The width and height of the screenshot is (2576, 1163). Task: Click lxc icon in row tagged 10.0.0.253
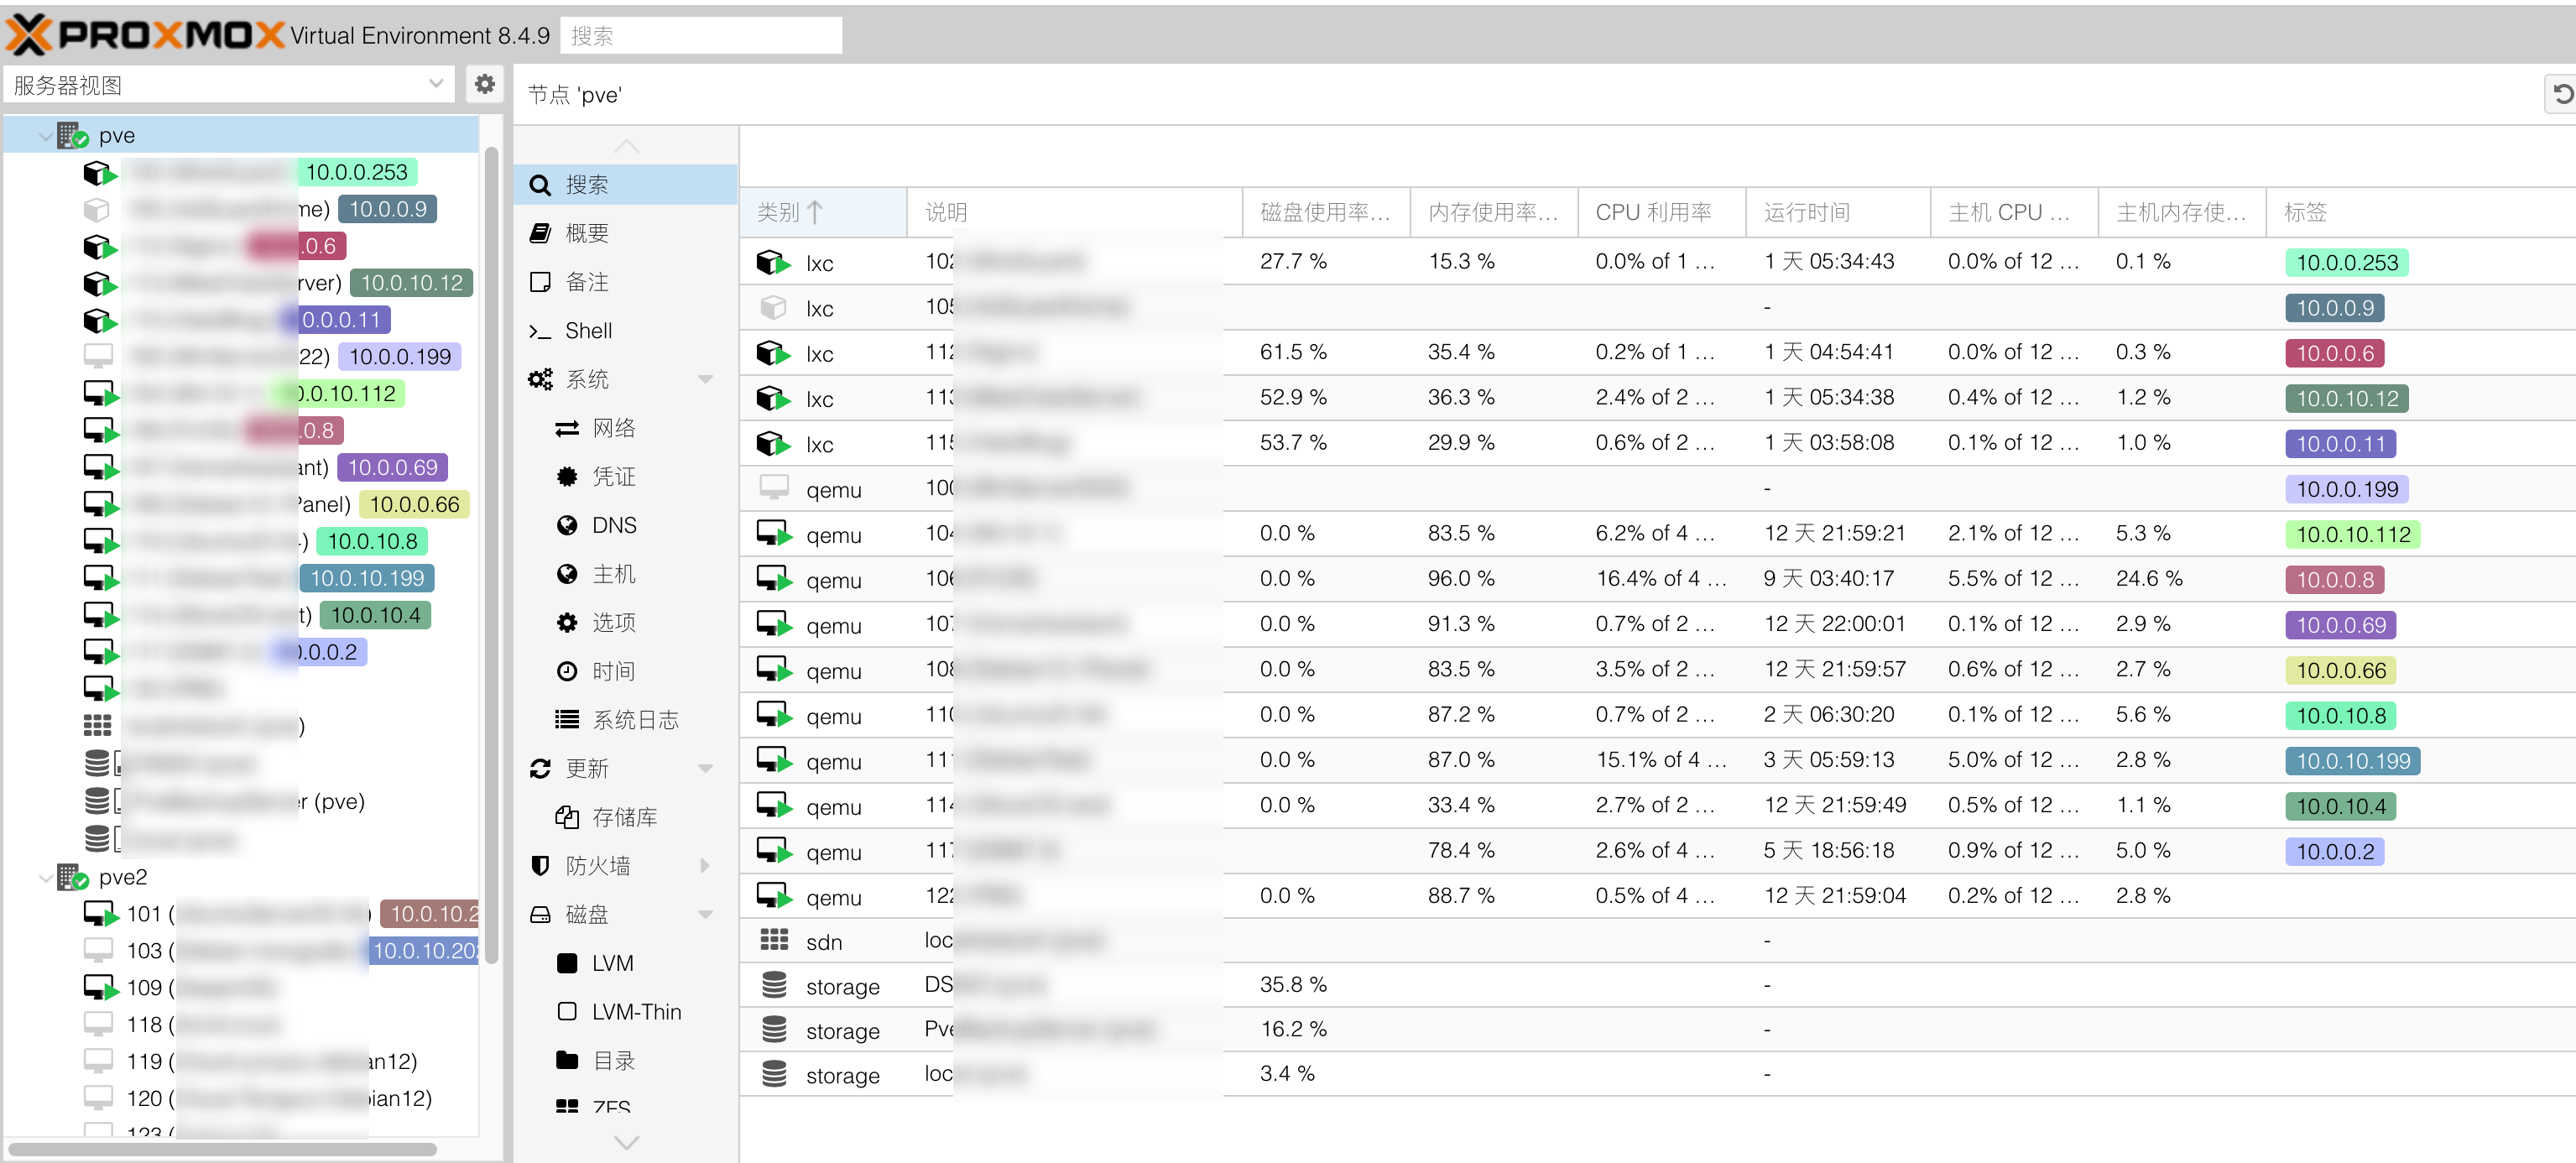[x=773, y=263]
